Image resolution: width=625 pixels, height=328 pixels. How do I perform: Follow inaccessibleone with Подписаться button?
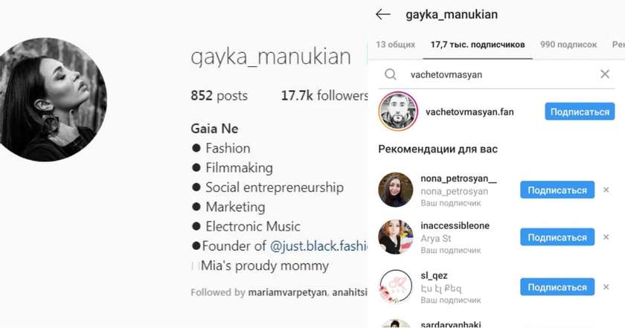coord(557,237)
